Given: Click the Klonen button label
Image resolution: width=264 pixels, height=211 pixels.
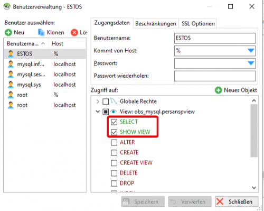Looking at the screenshot, I should [x=55, y=33].
